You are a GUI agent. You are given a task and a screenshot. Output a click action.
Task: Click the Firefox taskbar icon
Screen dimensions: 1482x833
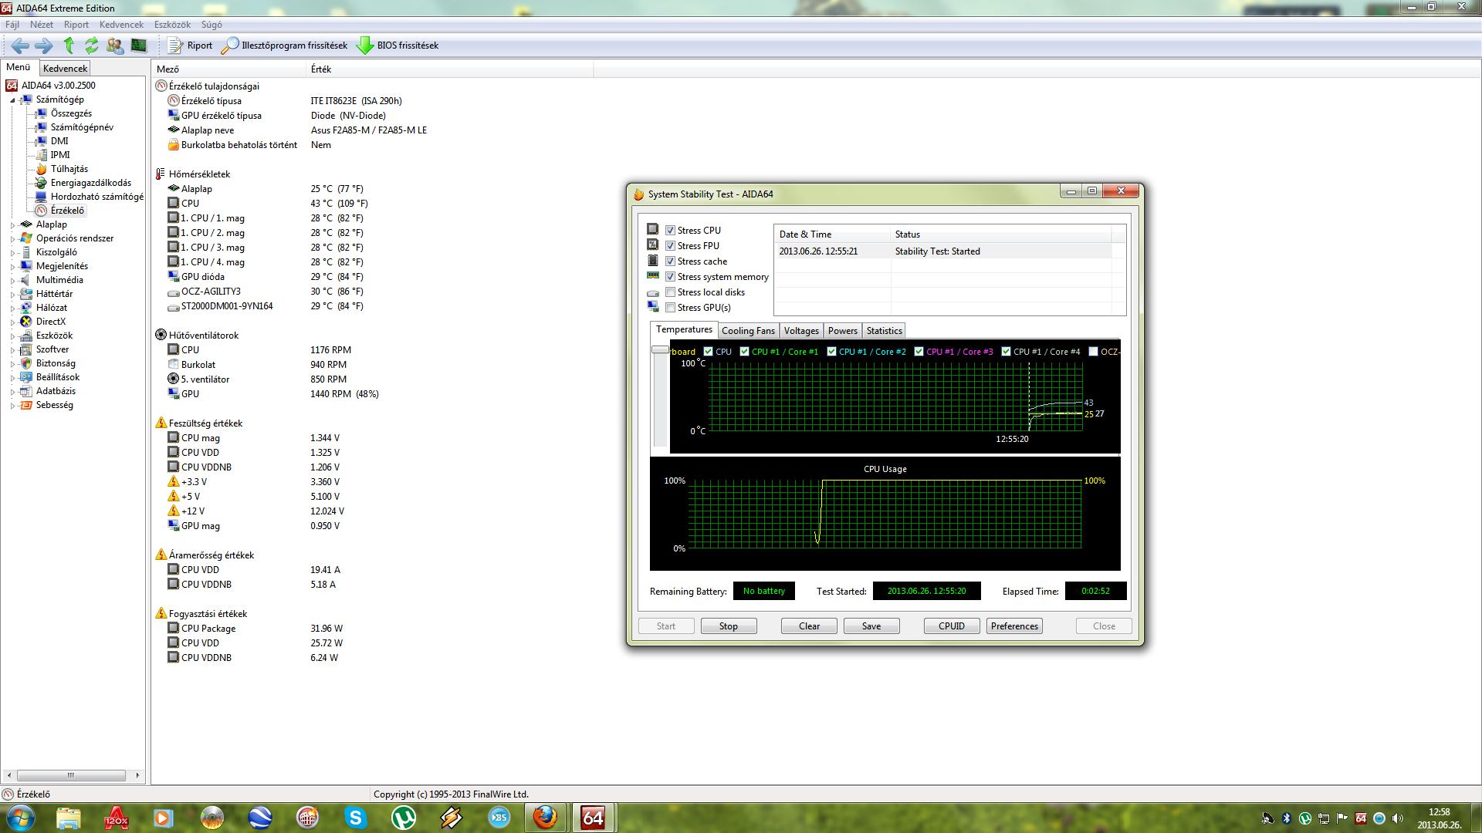(546, 818)
